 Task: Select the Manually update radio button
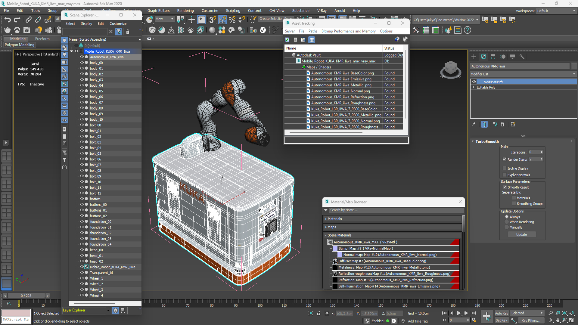507,227
